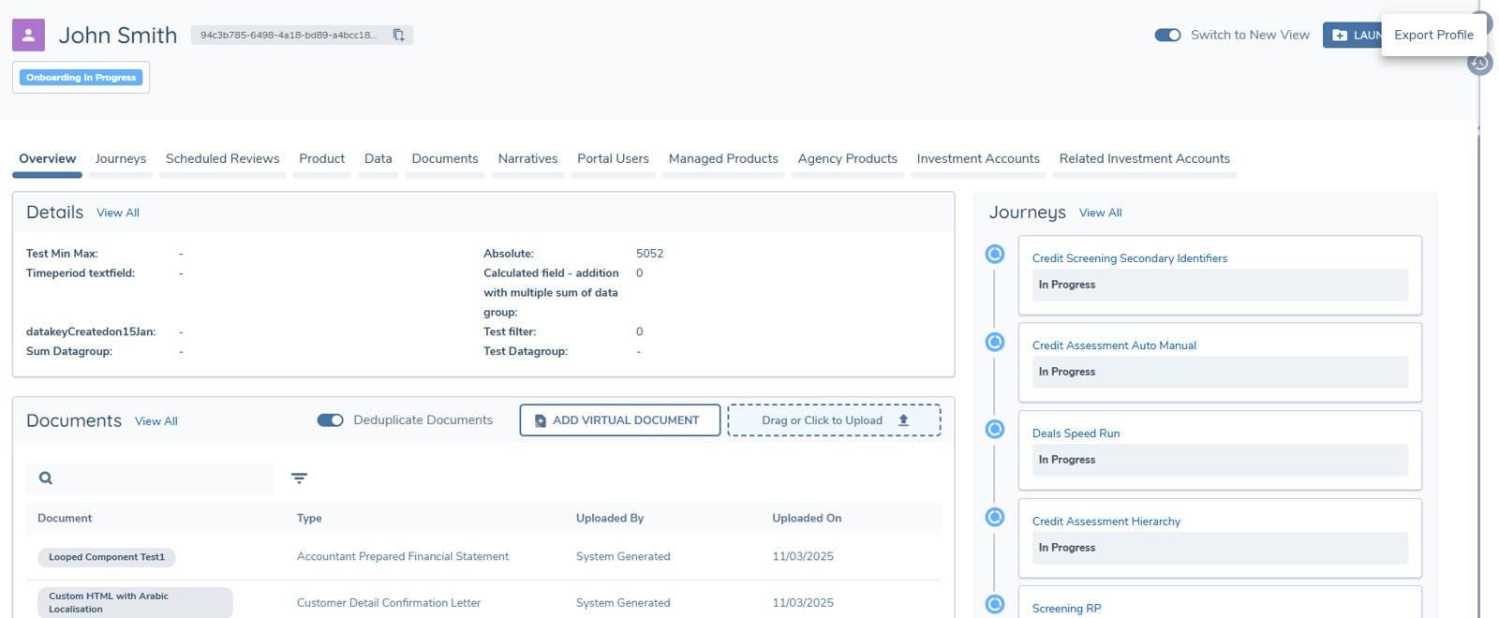The width and height of the screenshot is (1499, 618).
Task: Click the status circle for Credit Screening Secondary Identifiers
Action: 995,254
